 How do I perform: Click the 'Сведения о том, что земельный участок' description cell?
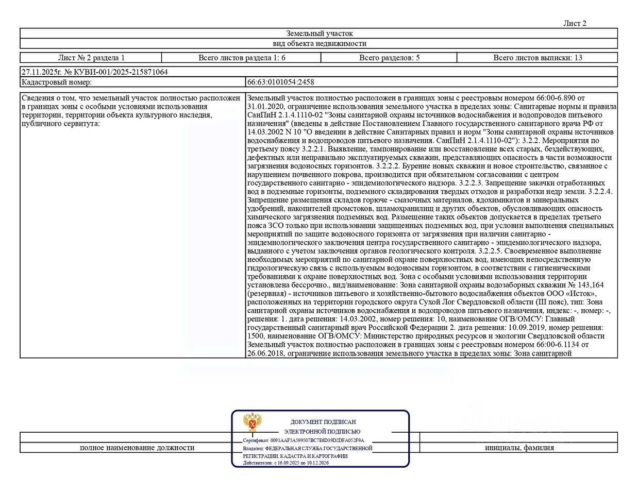[x=133, y=225]
